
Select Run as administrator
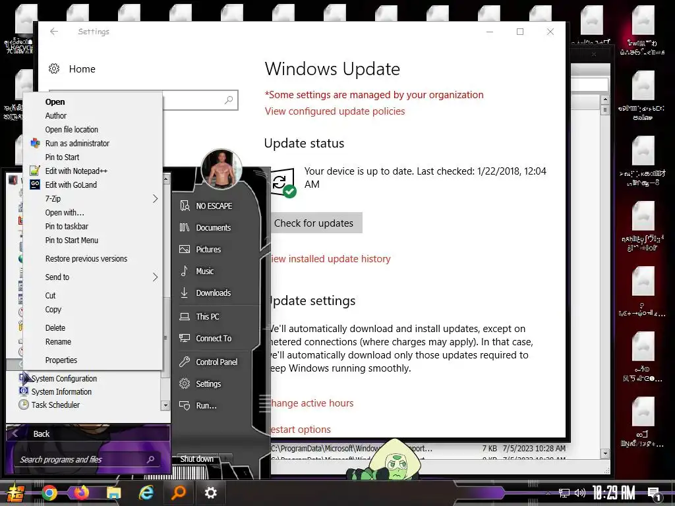[92, 143]
